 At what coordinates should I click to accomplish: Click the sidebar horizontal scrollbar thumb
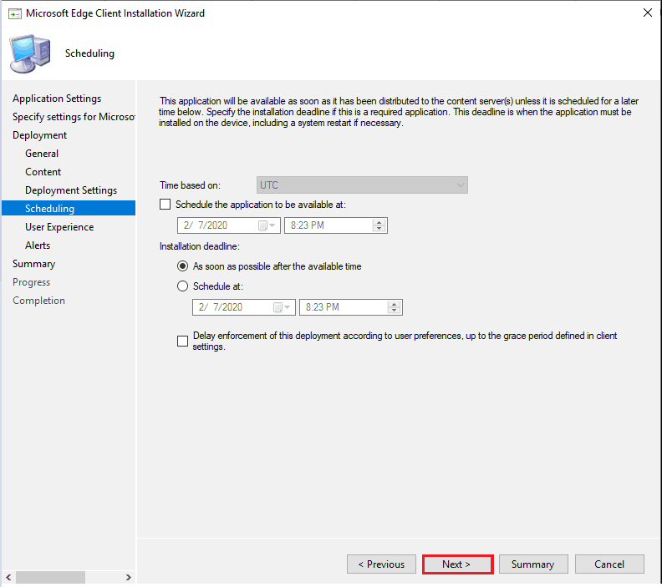(51, 577)
